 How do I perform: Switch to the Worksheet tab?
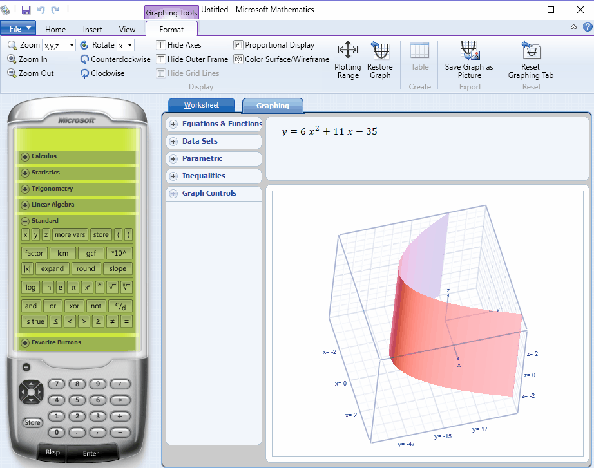[x=202, y=105]
